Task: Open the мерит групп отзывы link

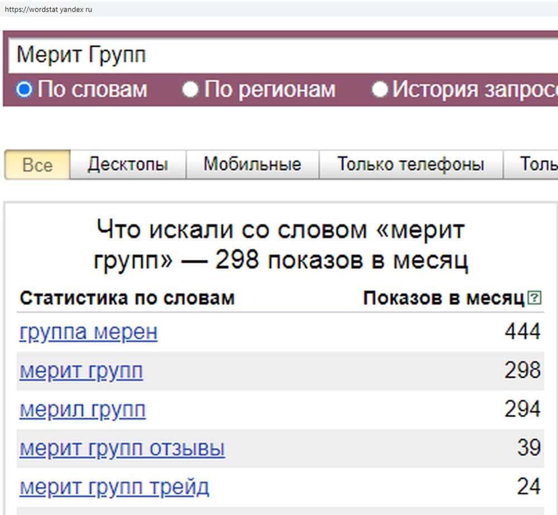Action: pyautogui.click(x=122, y=449)
